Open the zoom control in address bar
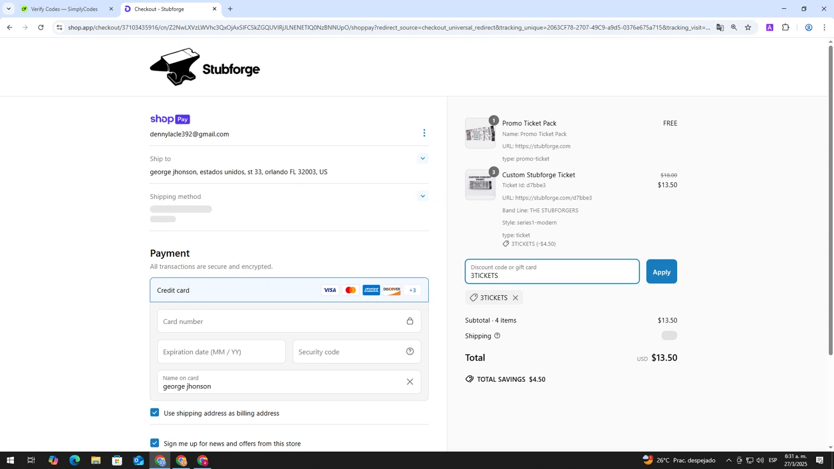Viewport: 834px width, 469px height. [x=734, y=27]
